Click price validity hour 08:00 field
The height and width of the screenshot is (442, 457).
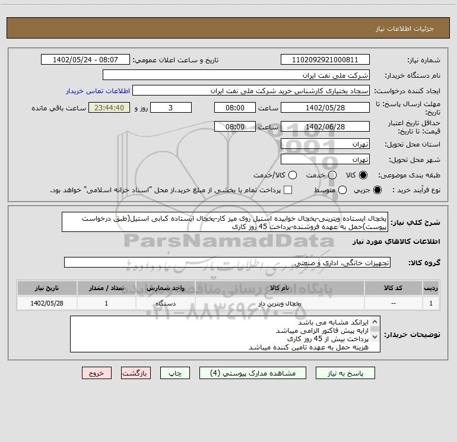coord(235,126)
